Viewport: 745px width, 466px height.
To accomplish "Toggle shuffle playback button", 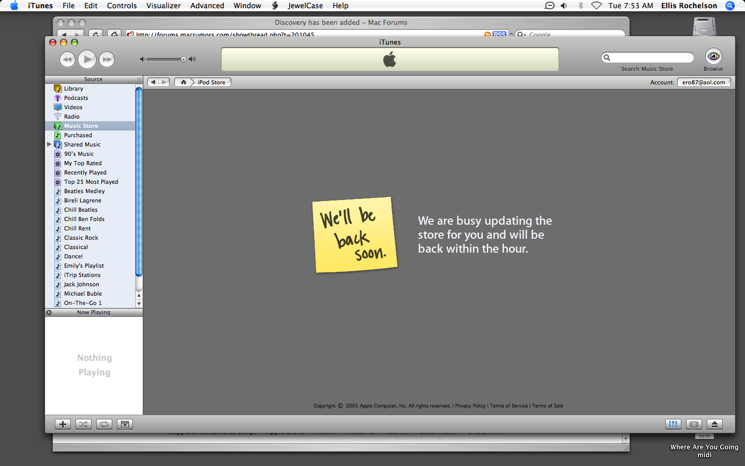I will click(83, 424).
